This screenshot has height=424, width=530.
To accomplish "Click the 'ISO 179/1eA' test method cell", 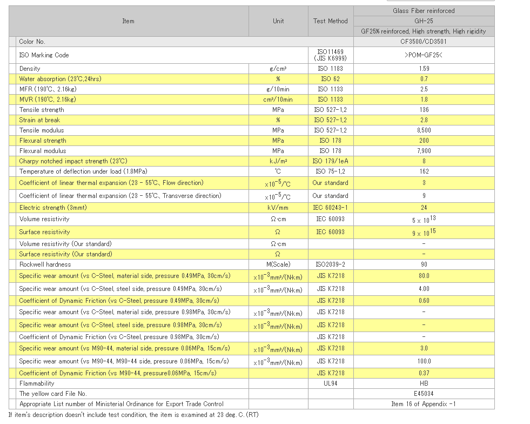I will pos(331,161).
